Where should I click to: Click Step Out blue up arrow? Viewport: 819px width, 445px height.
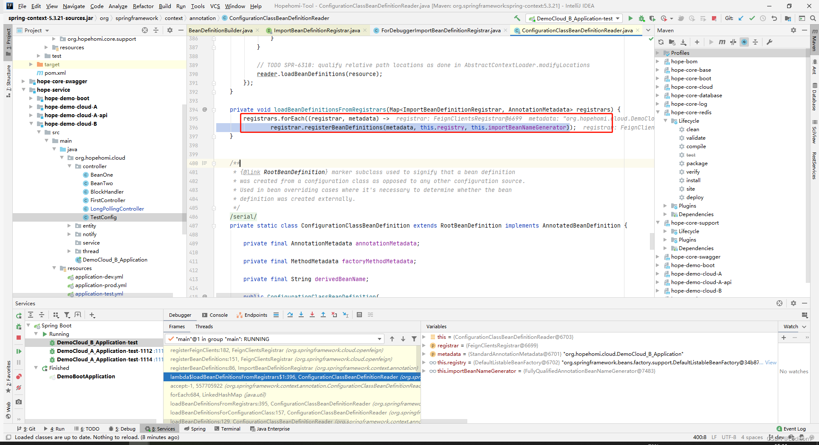point(323,315)
